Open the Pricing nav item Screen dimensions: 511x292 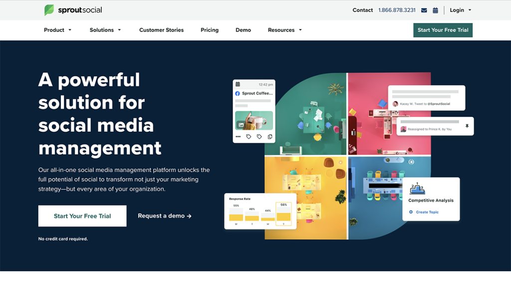point(210,30)
